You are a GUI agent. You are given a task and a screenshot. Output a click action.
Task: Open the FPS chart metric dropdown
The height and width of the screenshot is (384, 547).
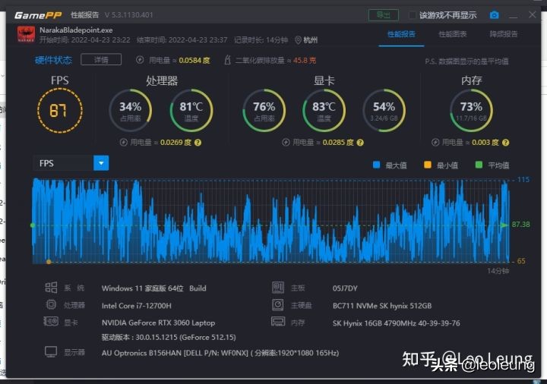coord(101,163)
